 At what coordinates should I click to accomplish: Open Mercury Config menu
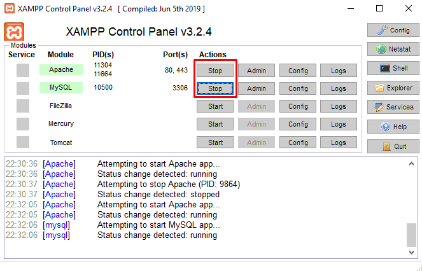pos(298,124)
